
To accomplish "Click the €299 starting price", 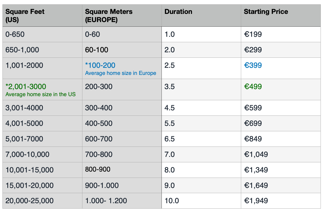I will click(253, 50).
